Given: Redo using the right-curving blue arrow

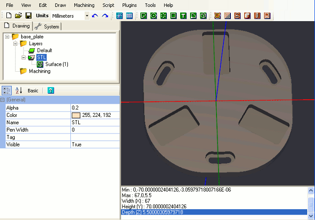Looking at the screenshot, I should pos(104,16).
